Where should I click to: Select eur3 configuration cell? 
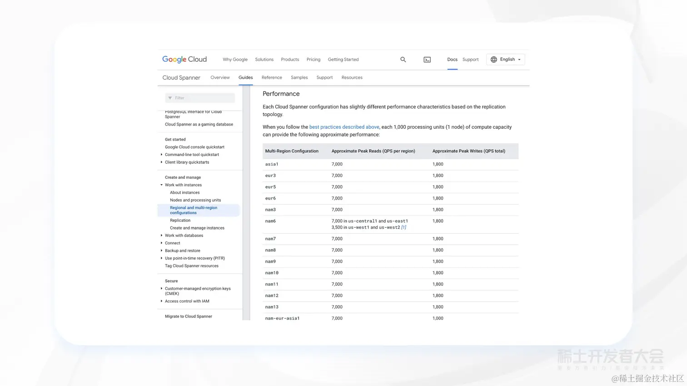coord(270,176)
